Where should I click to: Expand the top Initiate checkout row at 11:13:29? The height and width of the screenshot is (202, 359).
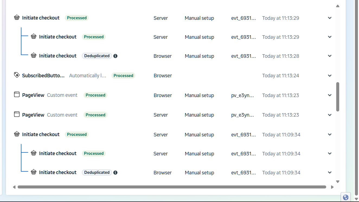click(330, 18)
